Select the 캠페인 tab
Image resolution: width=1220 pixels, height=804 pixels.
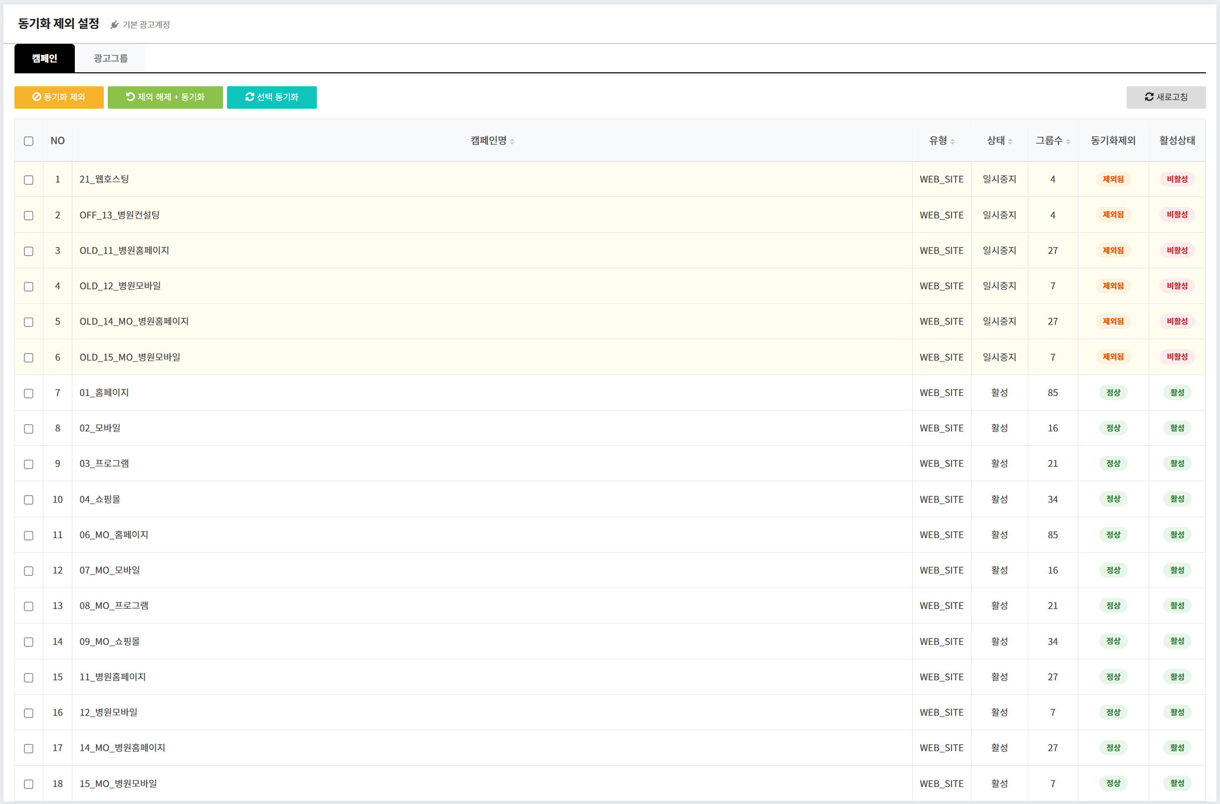click(x=44, y=58)
